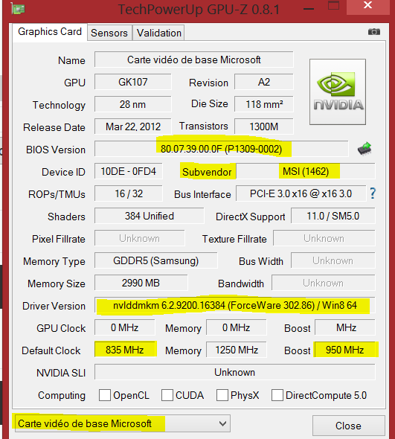Click the Die Size 118 mm² value
This screenshot has width=395, height=439.
pyautogui.click(x=264, y=104)
